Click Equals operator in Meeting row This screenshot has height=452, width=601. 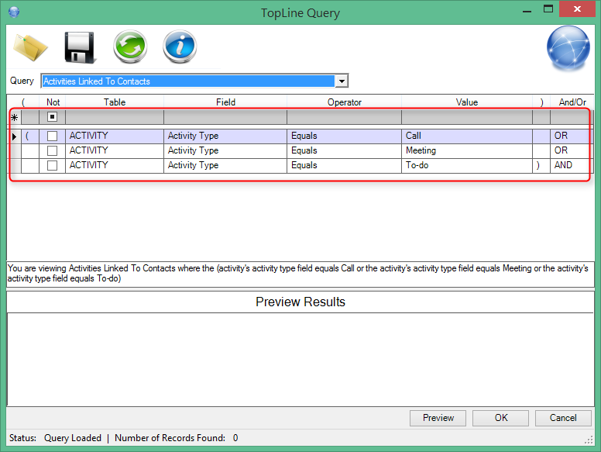pos(344,150)
